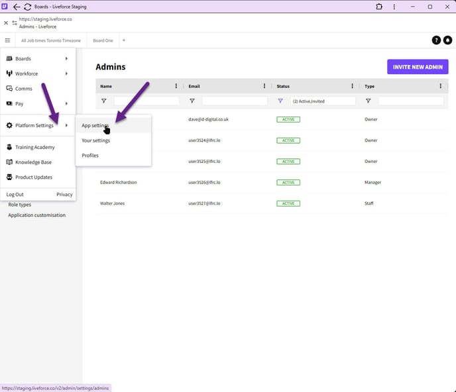Image resolution: width=456 pixels, height=392 pixels.
Task: Open the Name column options menu
Action: click(x=176, y=86)
